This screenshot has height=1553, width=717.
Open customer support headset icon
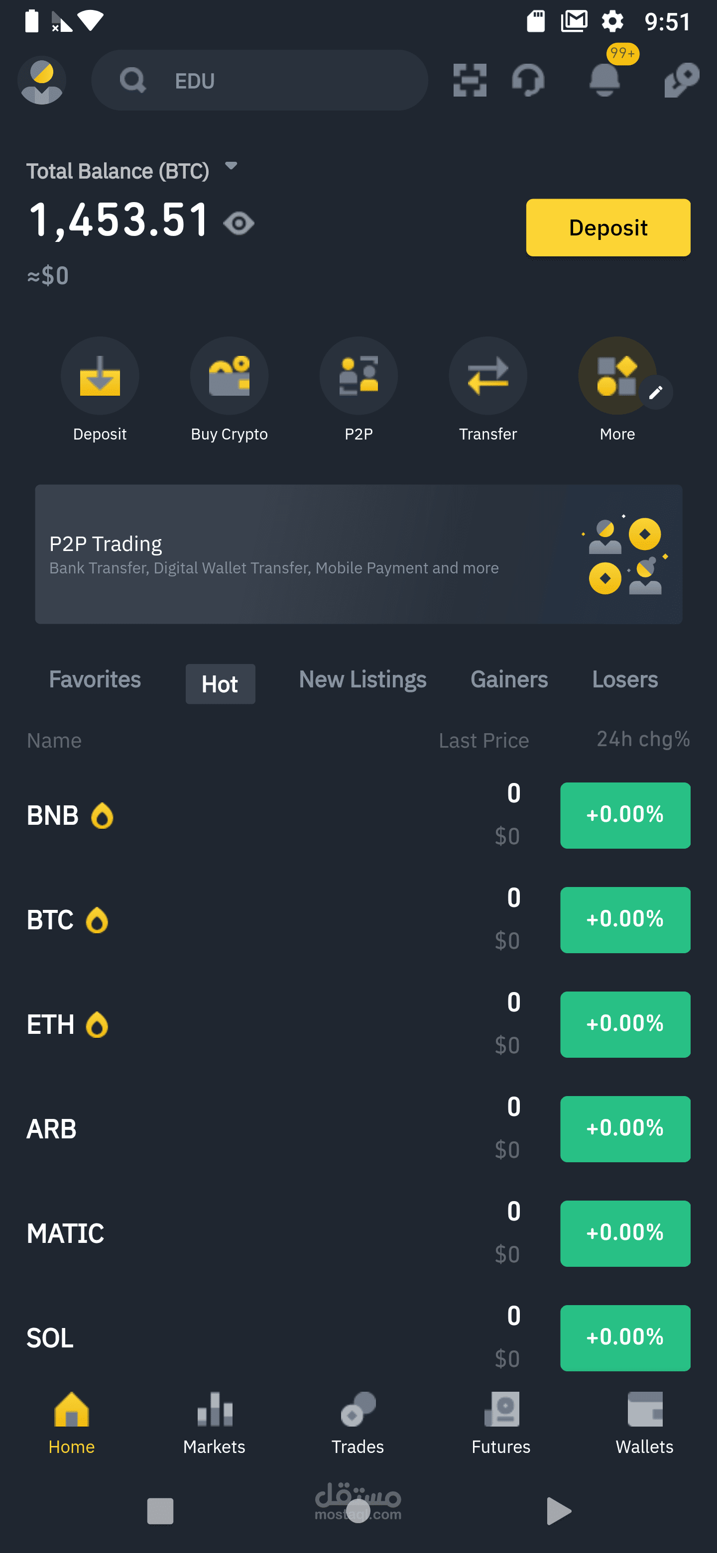528,80
